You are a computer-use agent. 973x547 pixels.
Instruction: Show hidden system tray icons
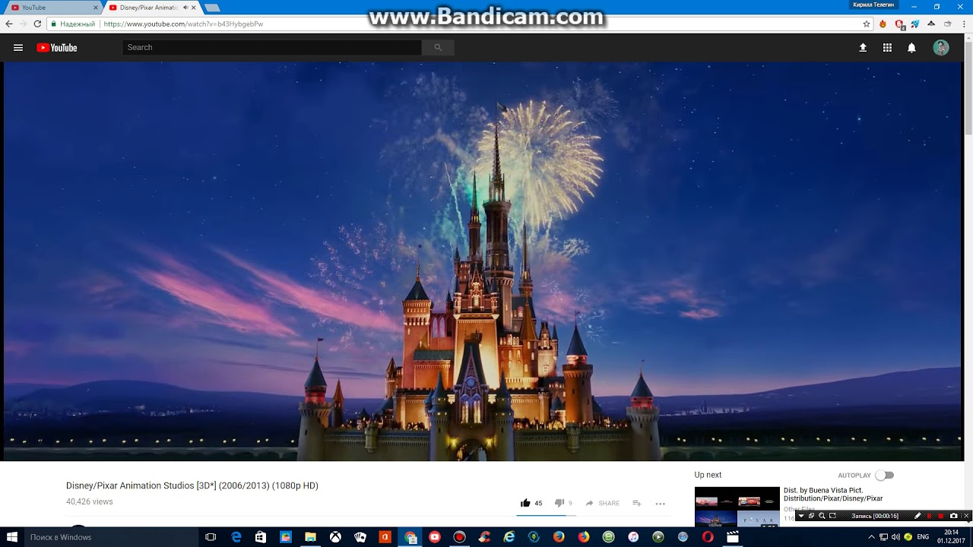[x=871, y=537]
